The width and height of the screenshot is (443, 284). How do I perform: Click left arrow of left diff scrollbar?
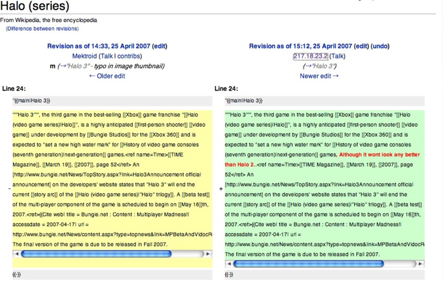[x=17, y=254]
